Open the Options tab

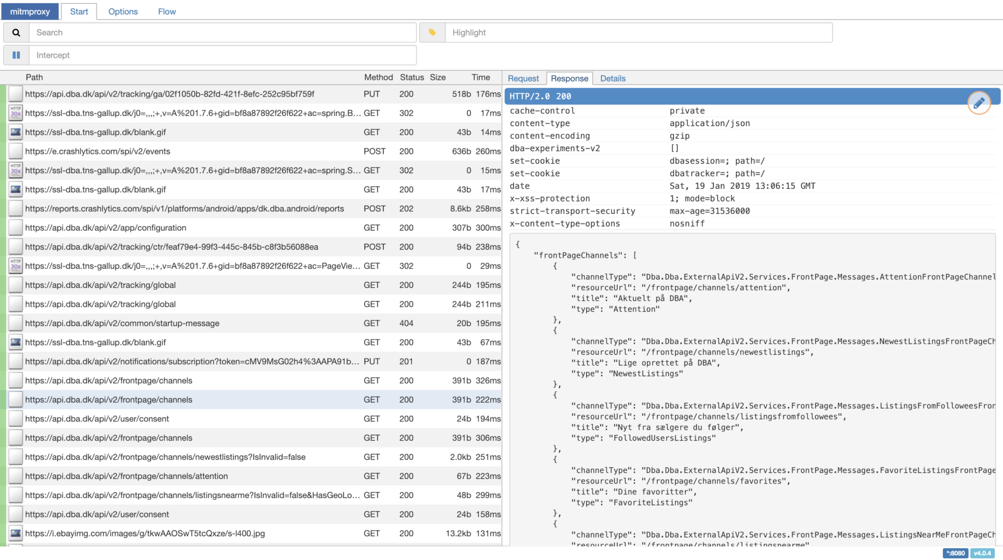[123, 11]
